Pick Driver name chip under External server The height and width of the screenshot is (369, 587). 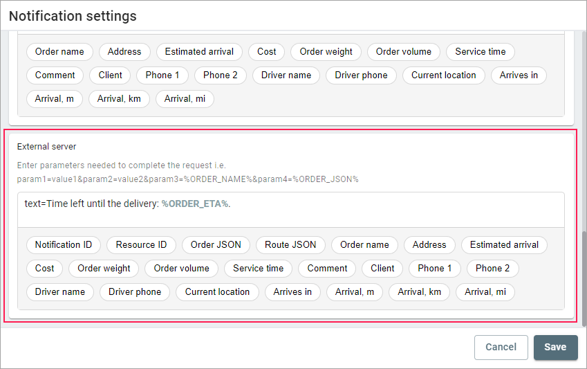click(x=60, y=291)
